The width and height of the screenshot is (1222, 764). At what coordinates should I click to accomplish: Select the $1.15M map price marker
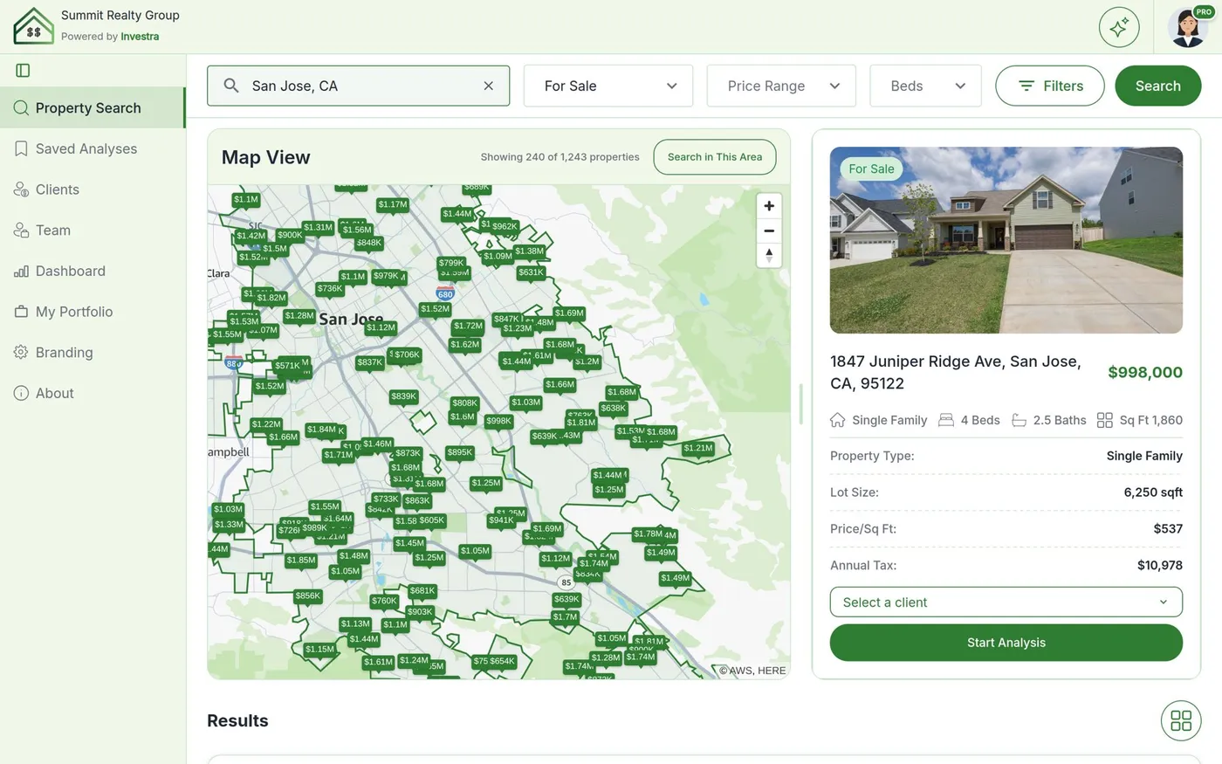click(320, 649)
